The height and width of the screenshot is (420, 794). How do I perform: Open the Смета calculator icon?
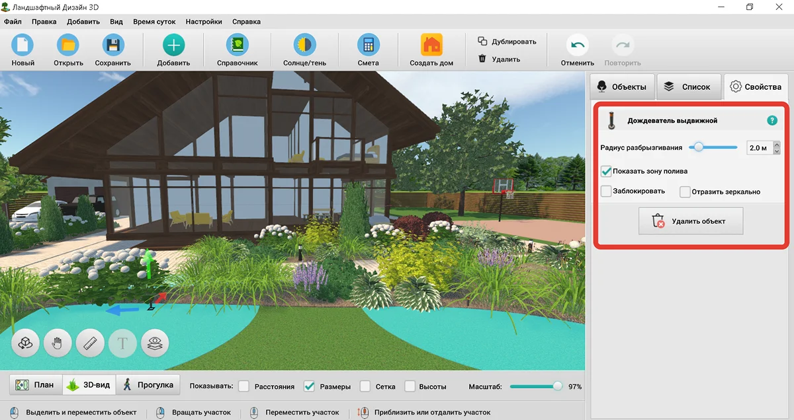click(368, 46)
